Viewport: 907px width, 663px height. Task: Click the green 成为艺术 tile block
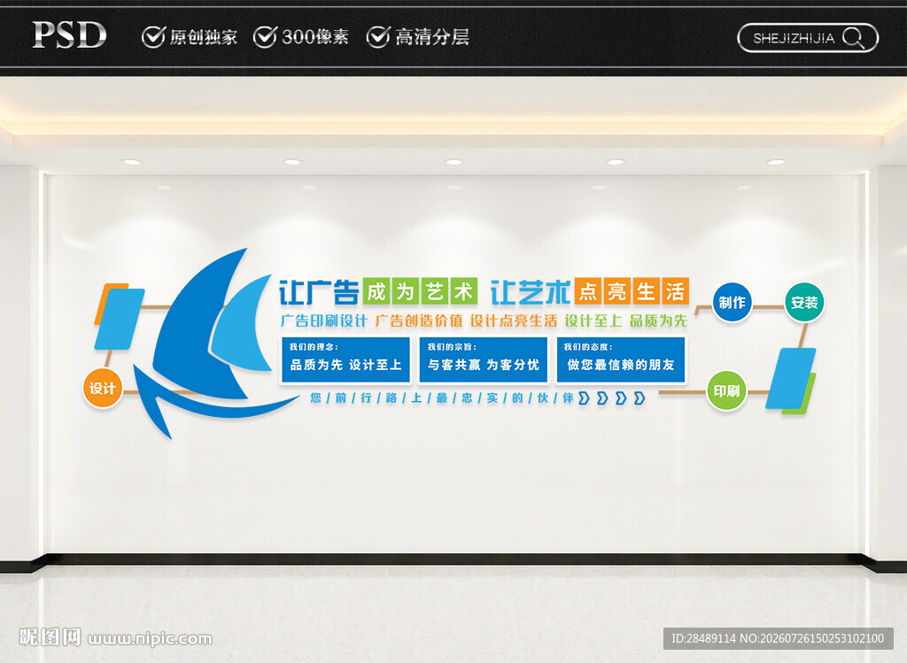click(420, 291)
